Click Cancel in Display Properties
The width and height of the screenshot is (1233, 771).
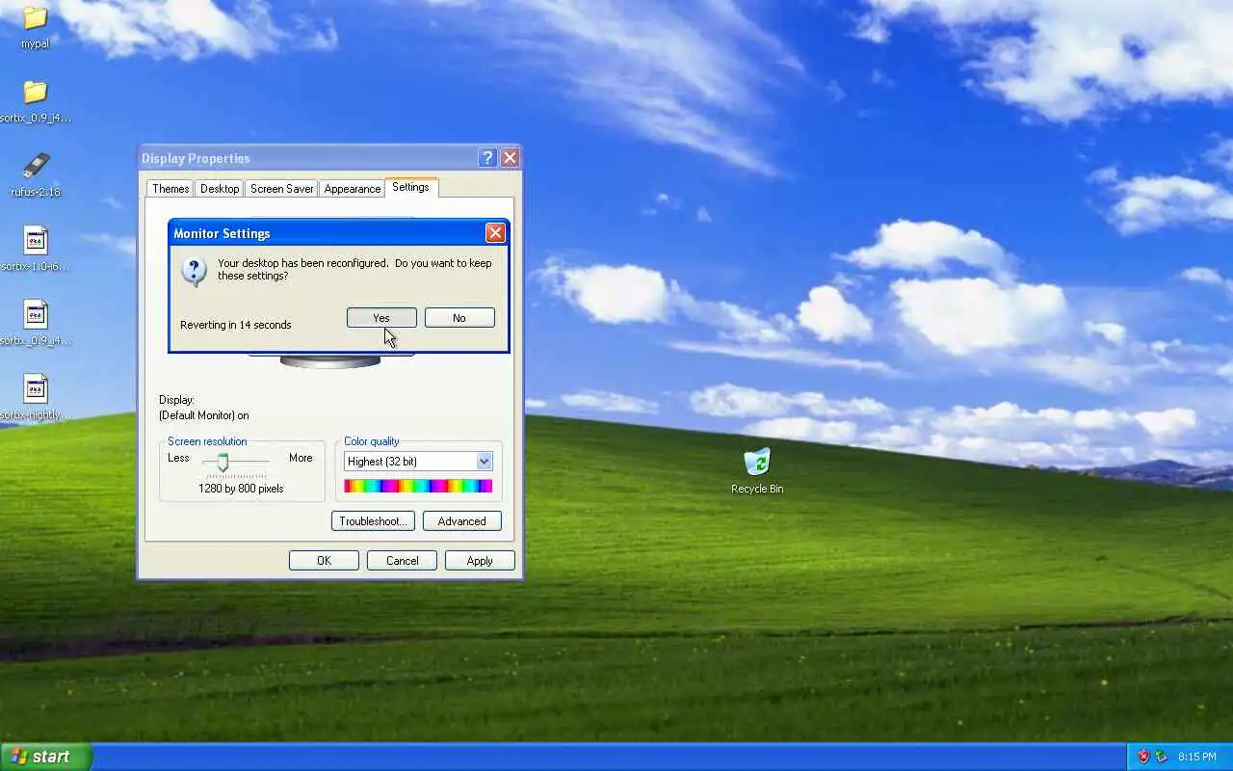click(x=402, y=561)
